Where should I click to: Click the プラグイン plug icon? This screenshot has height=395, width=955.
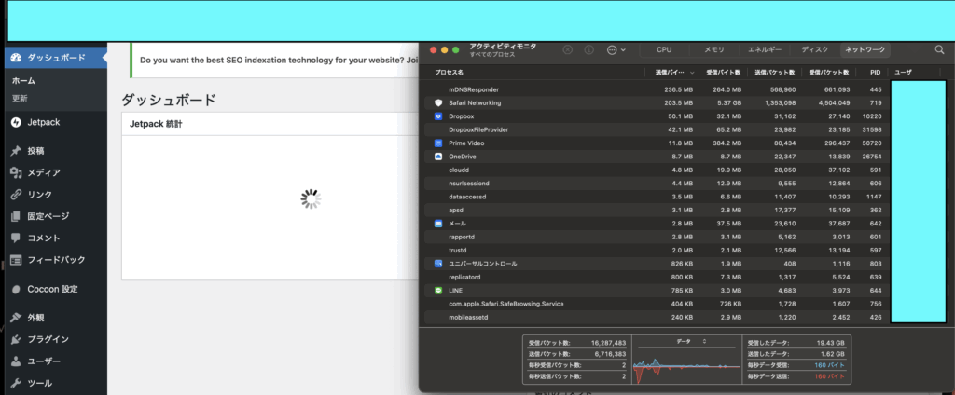pyautogui.click(x=16, y=340)
